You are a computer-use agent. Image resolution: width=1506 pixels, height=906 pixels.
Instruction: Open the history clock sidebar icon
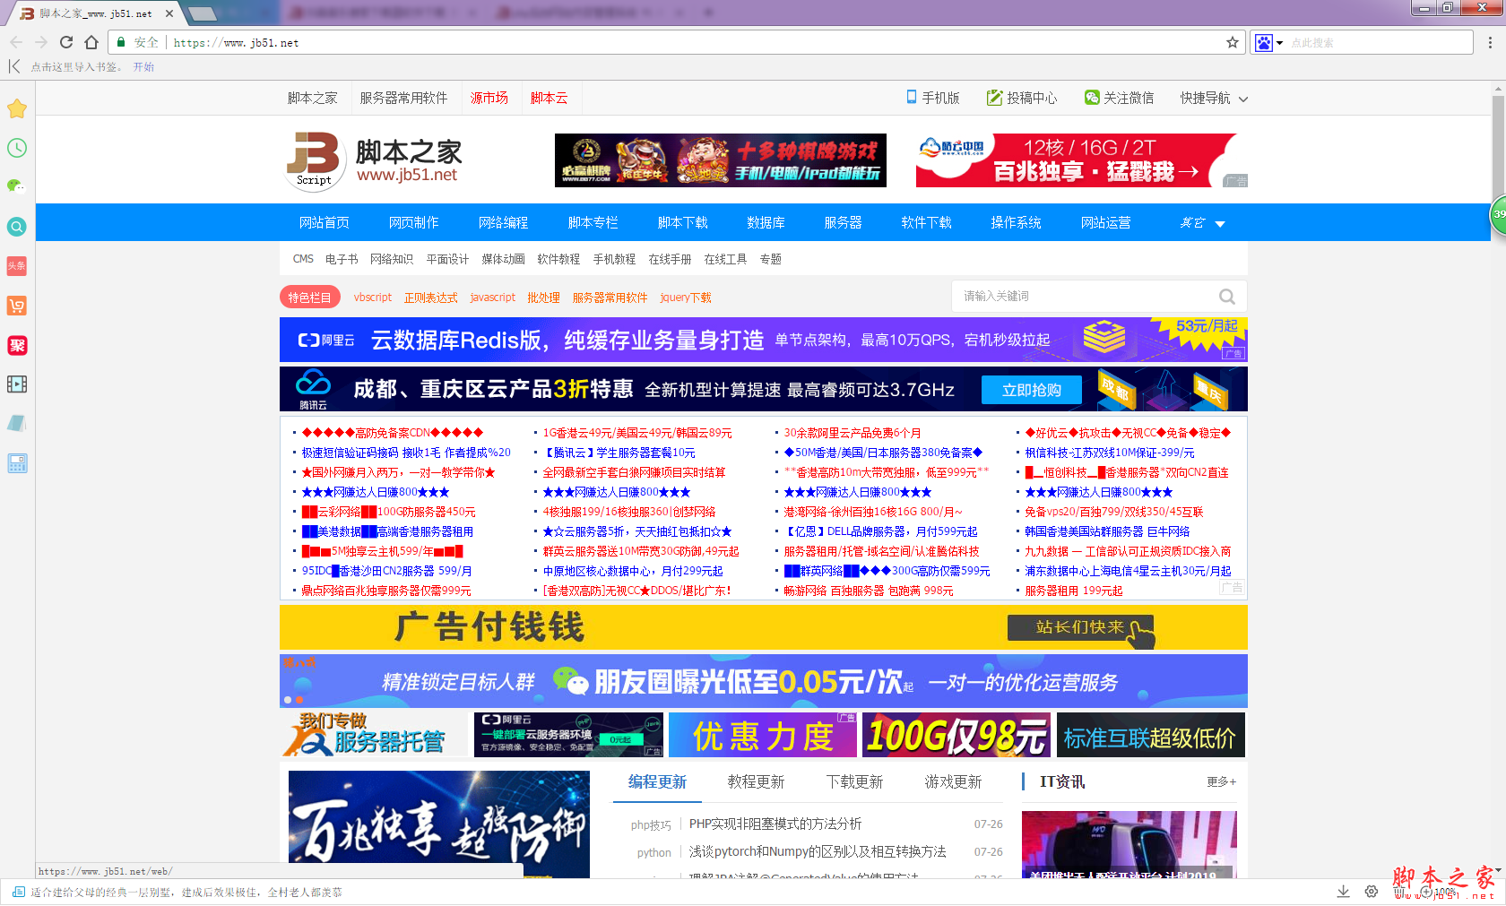(17, 148)
